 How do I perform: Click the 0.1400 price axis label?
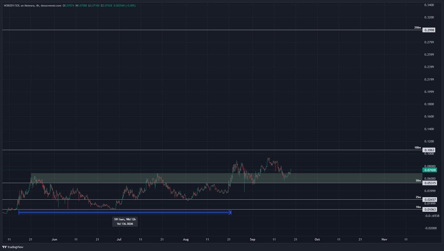click(x=430, y=129)
